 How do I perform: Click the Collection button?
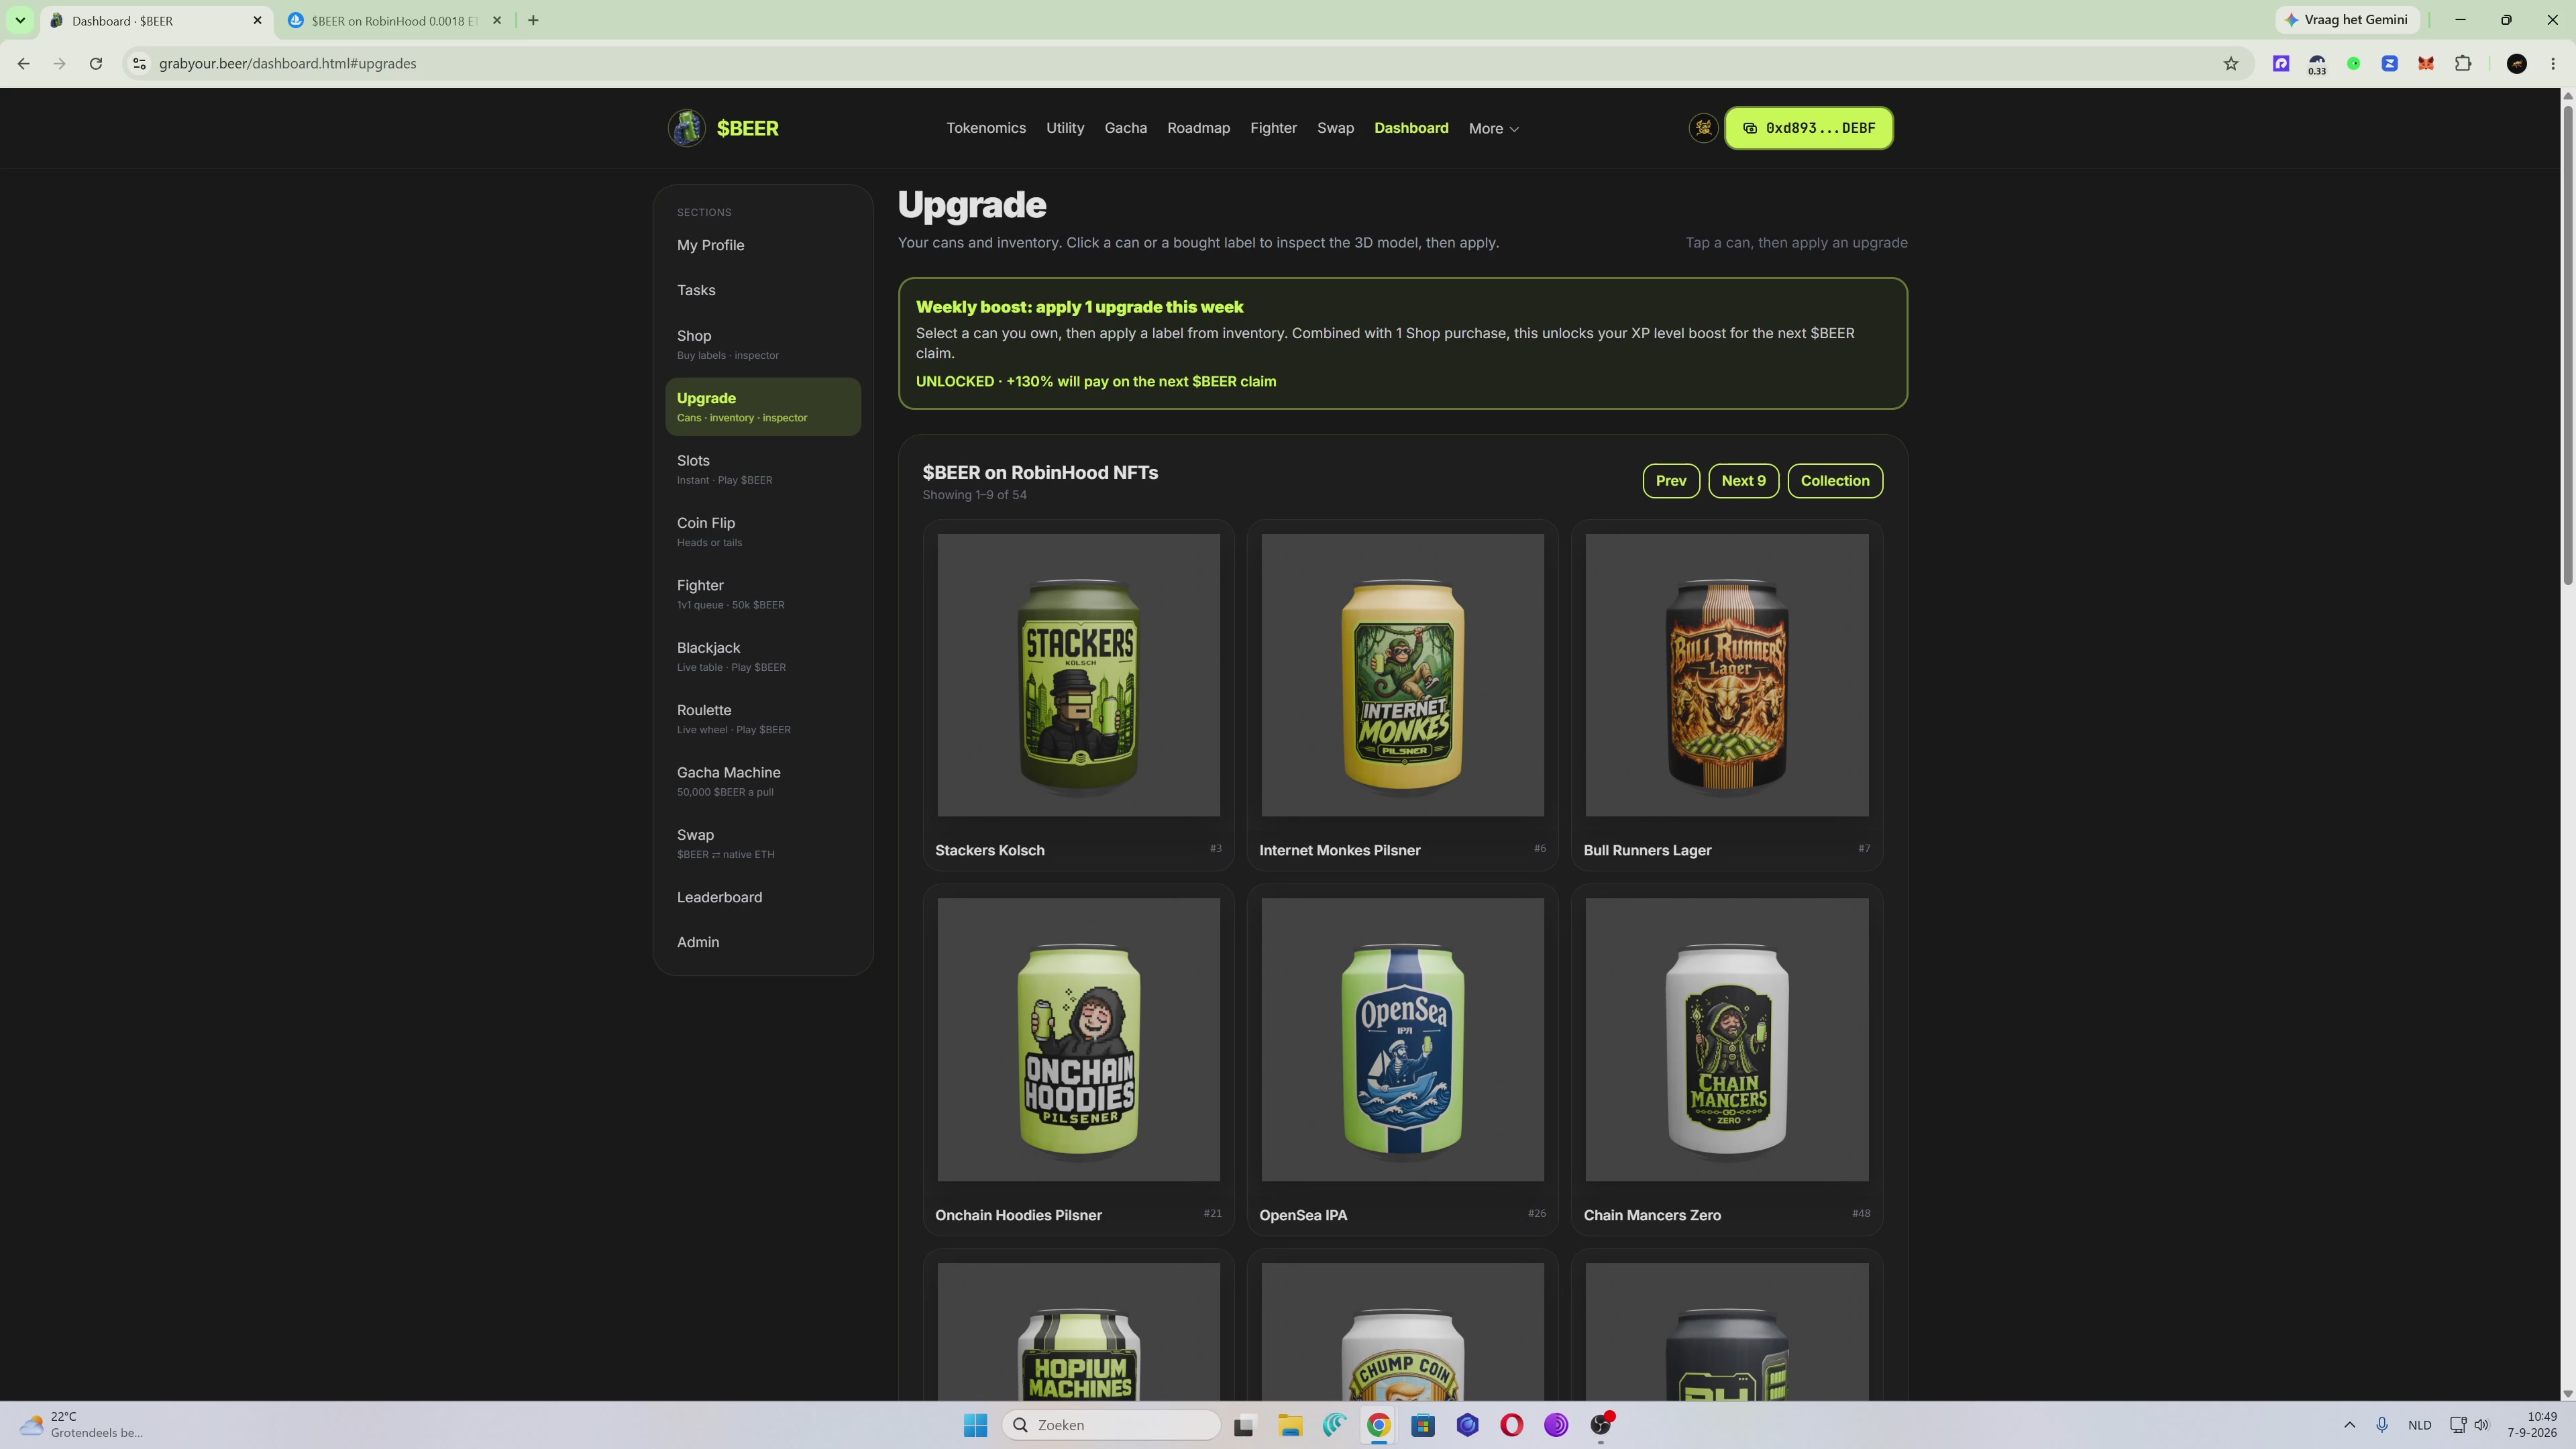[1835, 481]
